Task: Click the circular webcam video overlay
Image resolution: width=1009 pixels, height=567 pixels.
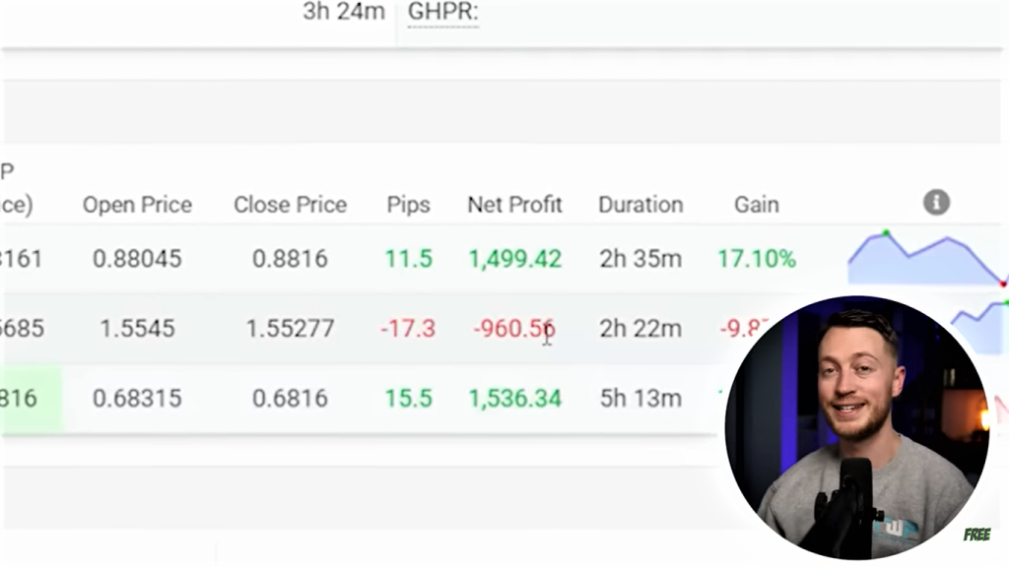Action: (855, 425)
